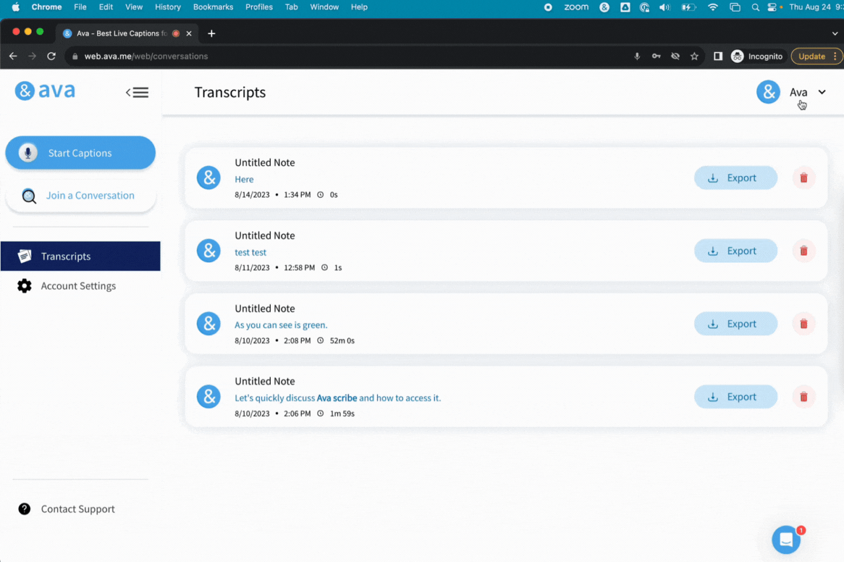
Task: Open the 'test test' transcript link
Action: [x=250, y=252]
